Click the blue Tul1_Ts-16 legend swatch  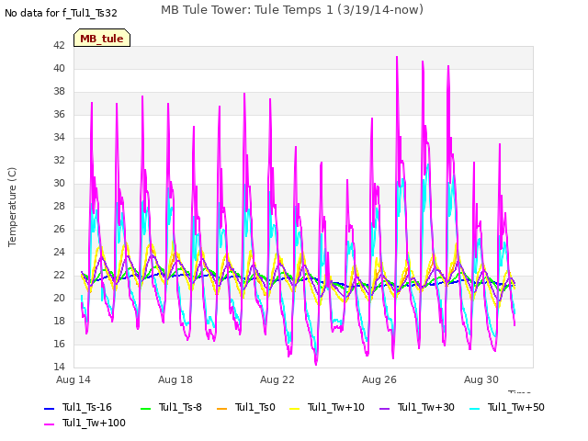point(50,408)
